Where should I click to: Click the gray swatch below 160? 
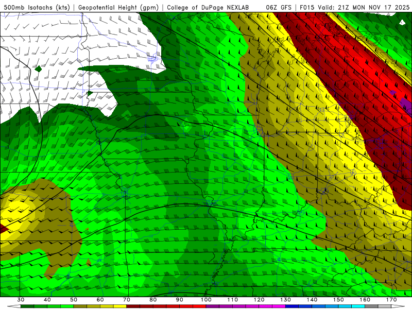coord(371,306)
